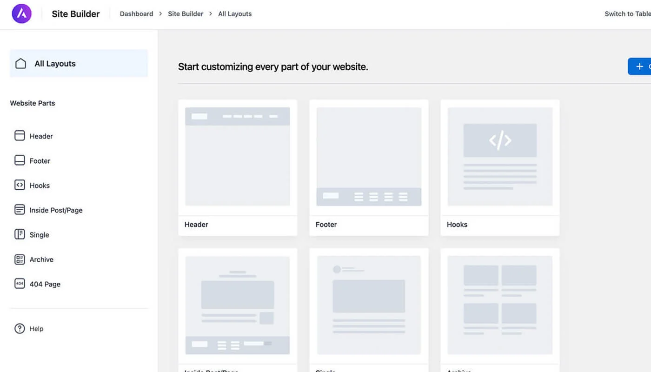Screen dimensions: 651x372
Task: Click the Help question mark icon
Action: [20, 328]
